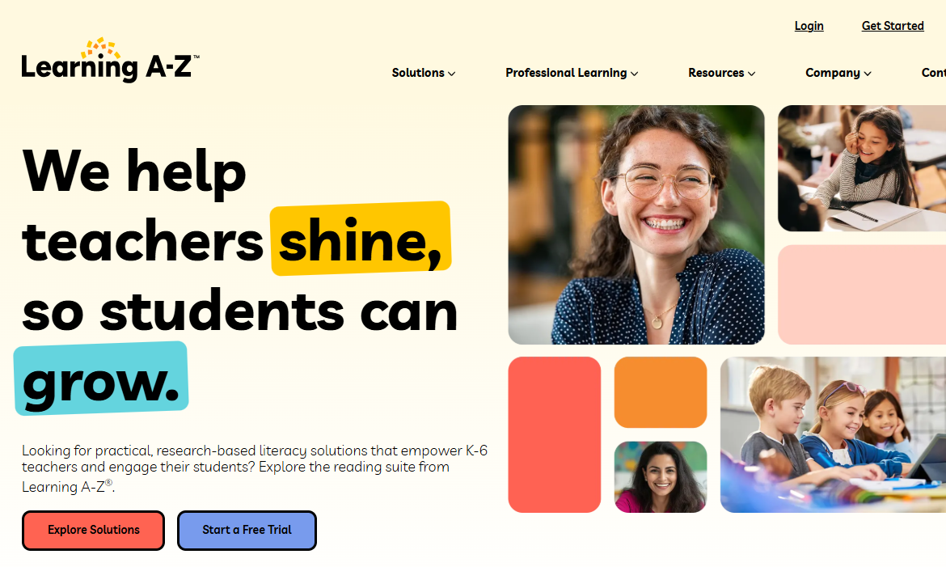Screen dimensions: 946x567
Task: Select the smiling teacher with glasses photo
Action: tap(636, 225)
